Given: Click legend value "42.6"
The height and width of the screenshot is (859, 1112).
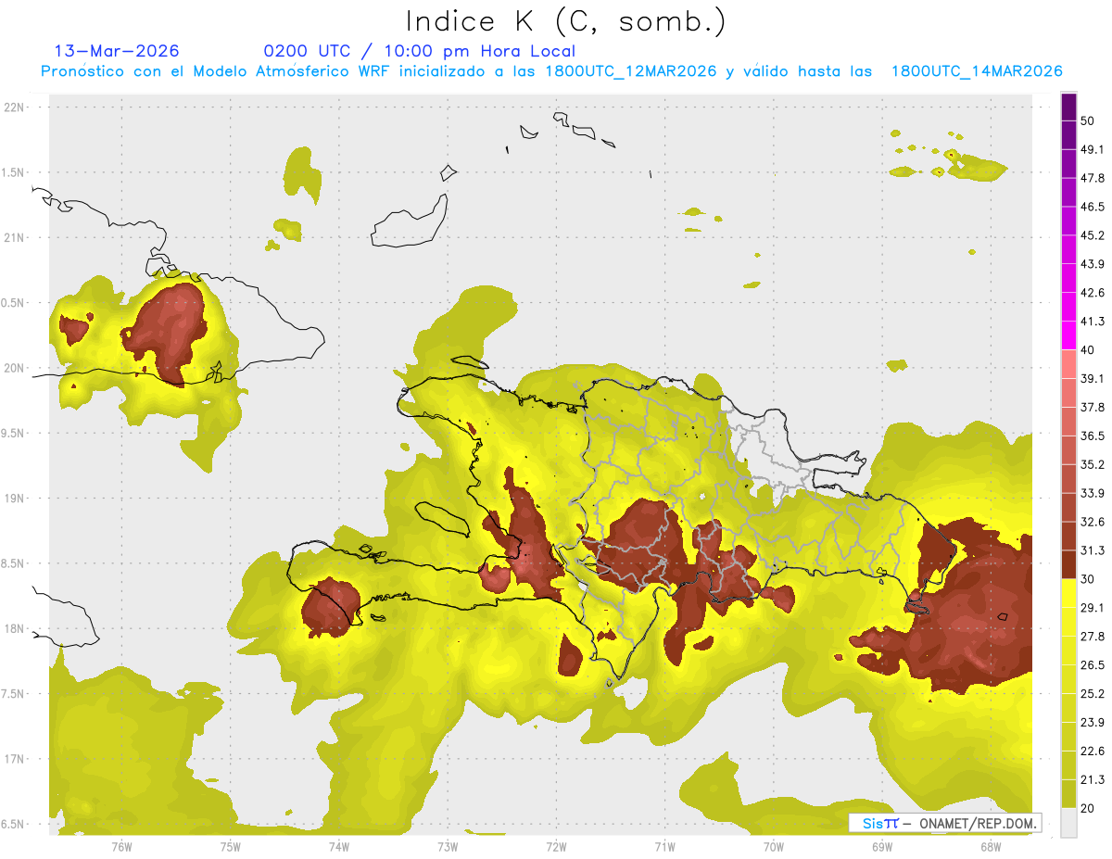Looking at the screenshot, I should pyautogui.click(x=1092, y=293).
